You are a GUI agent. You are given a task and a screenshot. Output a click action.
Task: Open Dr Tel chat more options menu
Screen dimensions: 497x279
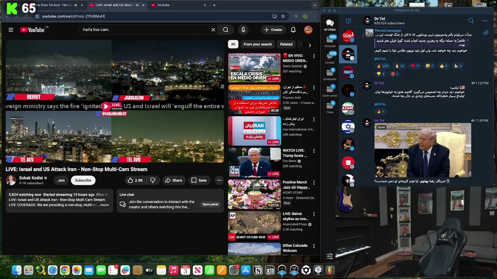tap(485, 21)
